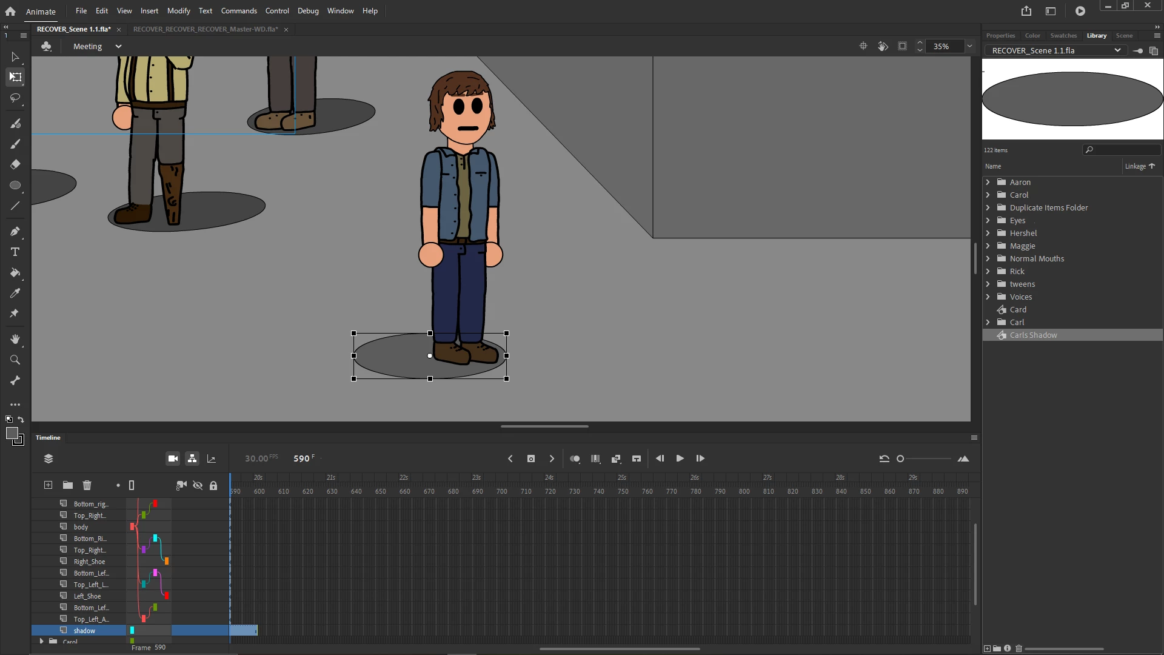Switch to the Properties panel tab
The height and width of the screenshot is (655, 1164).
tap(1000, 36)
